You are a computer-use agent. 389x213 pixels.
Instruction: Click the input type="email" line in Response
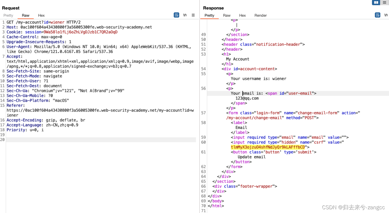290,137
